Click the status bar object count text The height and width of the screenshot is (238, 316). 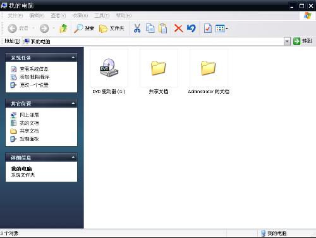(9, 233)
